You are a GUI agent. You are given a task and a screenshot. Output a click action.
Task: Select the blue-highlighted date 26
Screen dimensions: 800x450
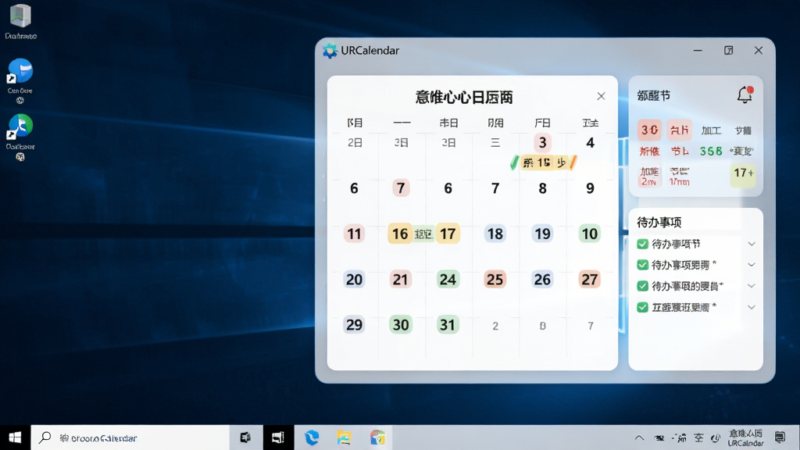pyautogui.click(x=542, y=279)
